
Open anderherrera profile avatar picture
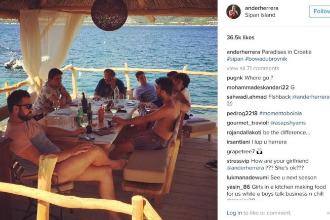(x=233, y=11)
